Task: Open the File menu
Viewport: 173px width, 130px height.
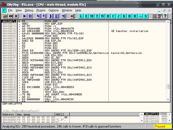Action: 10,10
